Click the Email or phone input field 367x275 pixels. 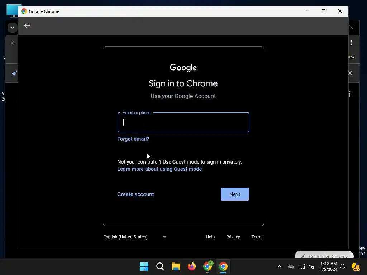pos(183,122)
